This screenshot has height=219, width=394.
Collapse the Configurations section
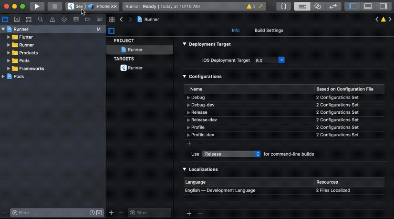tap(185, 76)
